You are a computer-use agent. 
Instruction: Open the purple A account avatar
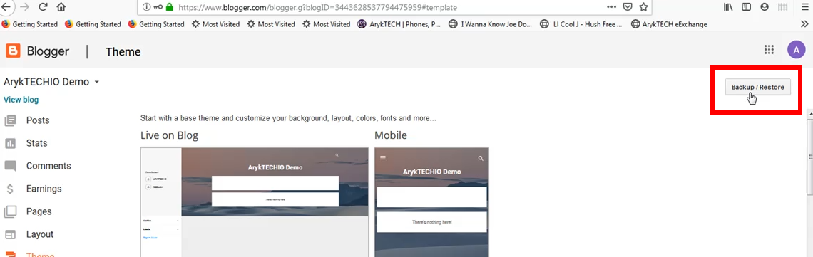(x=797, y=50)
